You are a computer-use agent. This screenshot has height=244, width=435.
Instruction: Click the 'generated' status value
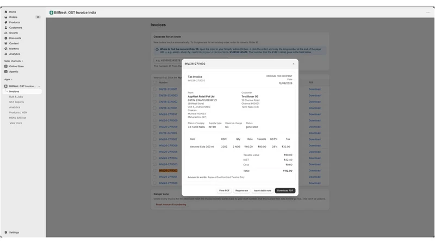point(252,127)
